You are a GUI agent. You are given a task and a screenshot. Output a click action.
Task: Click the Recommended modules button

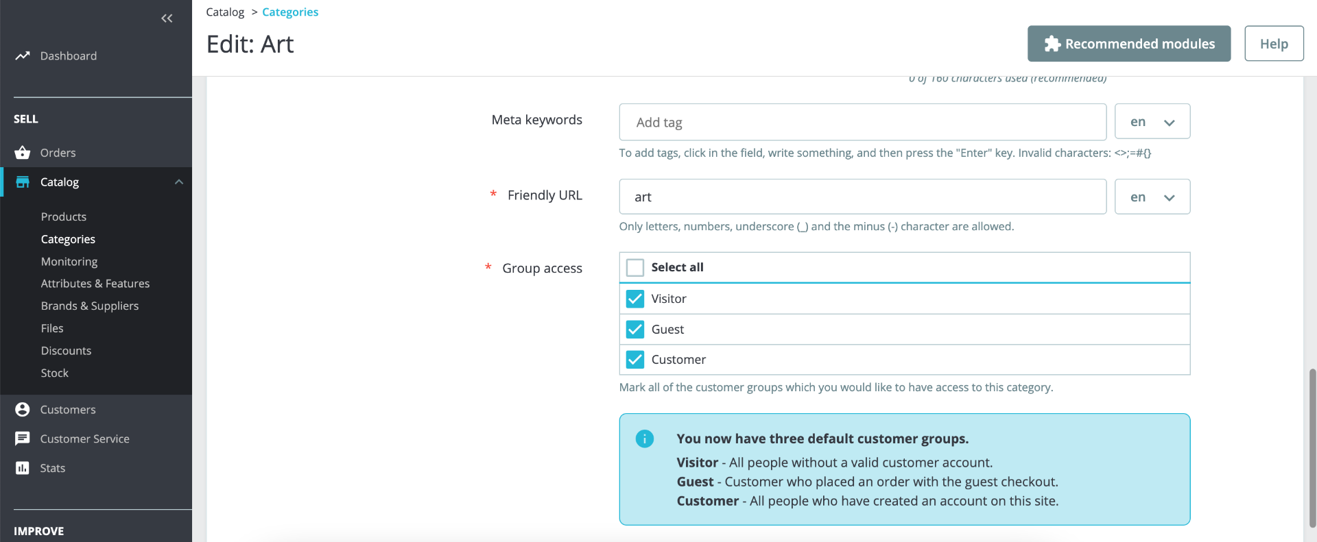[x=1128, y=44]
